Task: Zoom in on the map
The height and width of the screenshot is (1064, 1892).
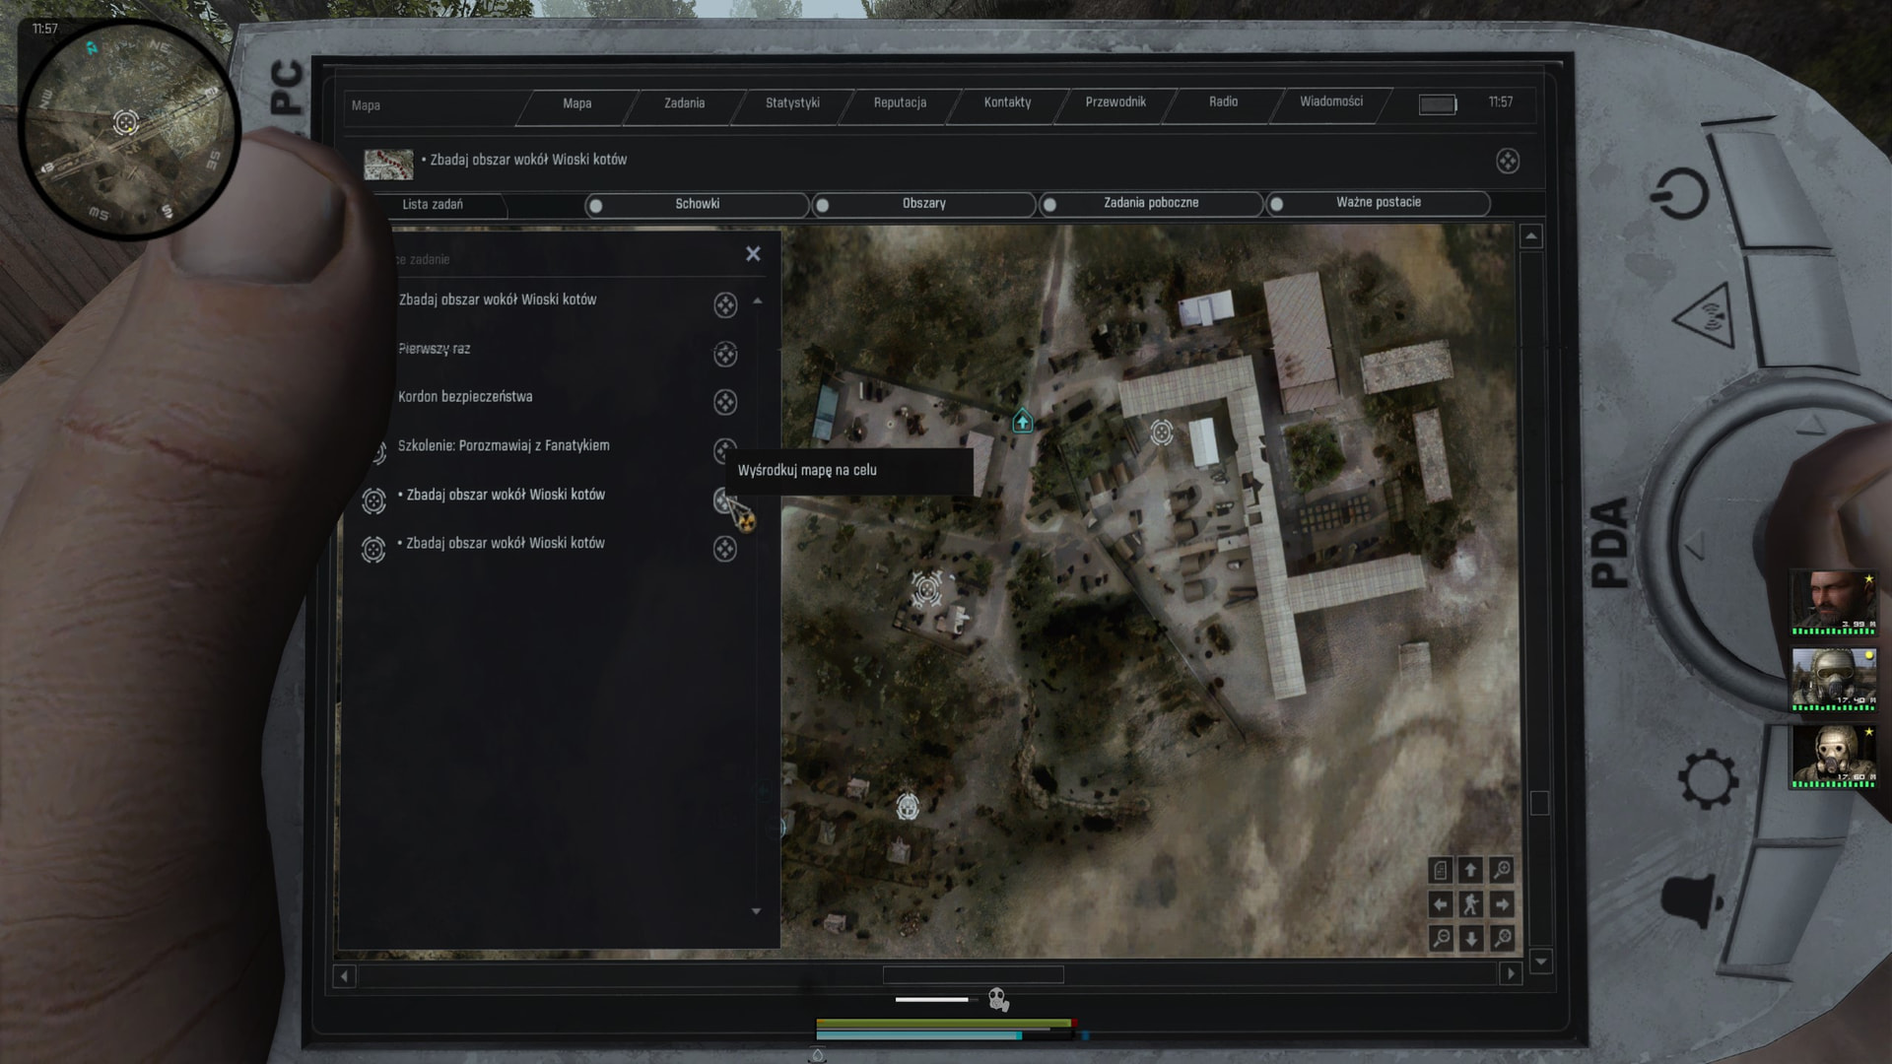Action: click(1502, 870)
